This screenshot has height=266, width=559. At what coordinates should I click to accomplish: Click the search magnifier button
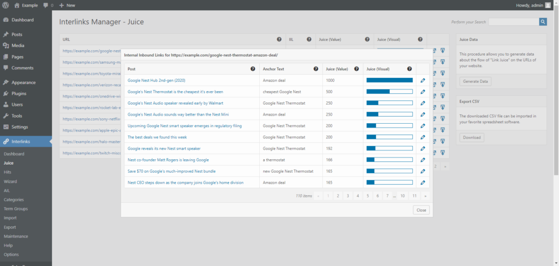543,22
